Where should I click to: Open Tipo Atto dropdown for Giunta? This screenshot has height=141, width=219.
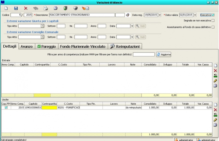[x=42, y=26]
